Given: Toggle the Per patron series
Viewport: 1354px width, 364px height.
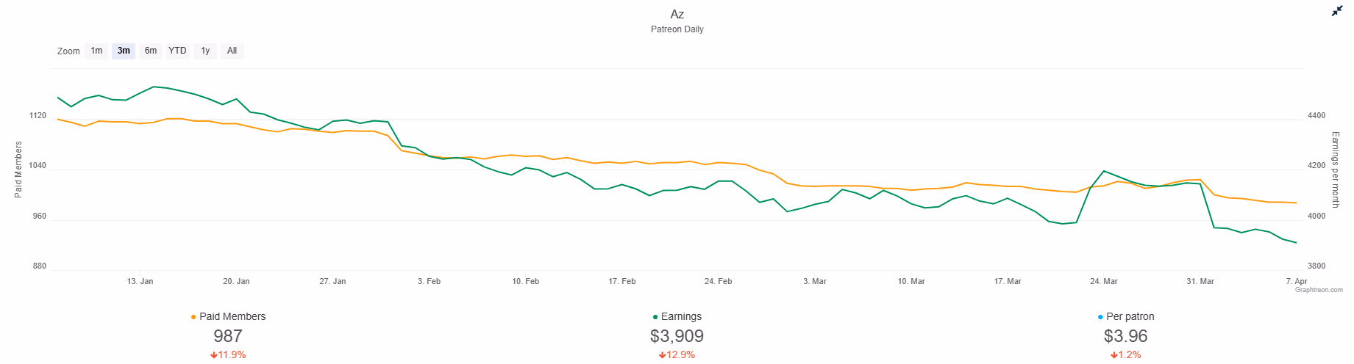Looking at the screenshot, I should click(1130, 316).
